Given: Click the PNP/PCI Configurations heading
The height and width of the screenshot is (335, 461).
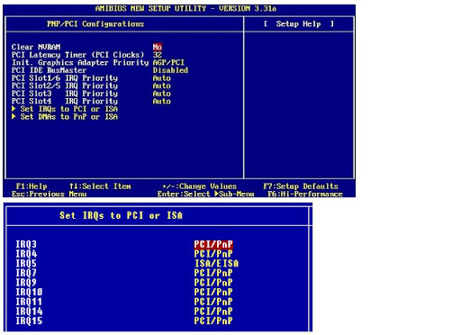Looking at the screenshot, I should point(95,24).
